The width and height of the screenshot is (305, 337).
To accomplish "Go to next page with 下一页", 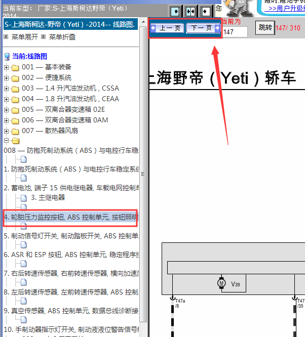I will pyautogui.click(x=203, y=28).
